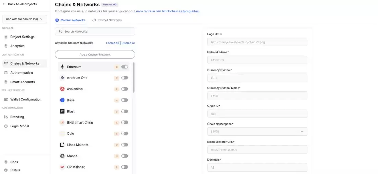Screen dimensions: 378x174
Task: Click the Project Settings sidebar icon
Action: click(6, 37)
